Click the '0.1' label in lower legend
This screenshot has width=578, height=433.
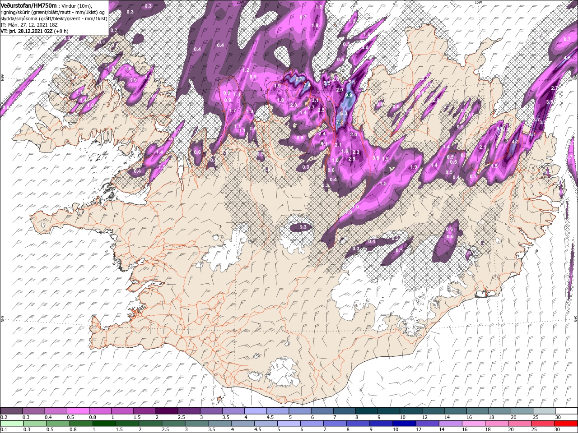tap(4, 429)
